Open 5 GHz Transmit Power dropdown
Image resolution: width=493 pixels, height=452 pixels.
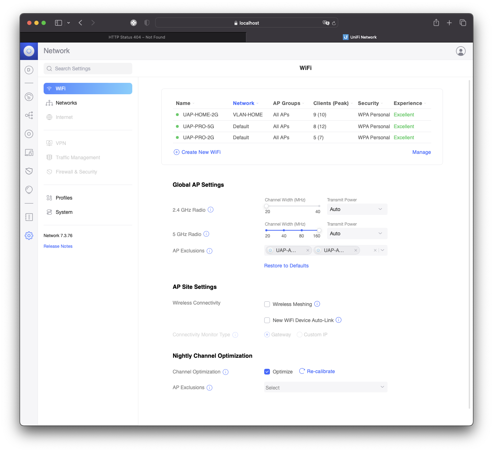[x=357, y=233]
